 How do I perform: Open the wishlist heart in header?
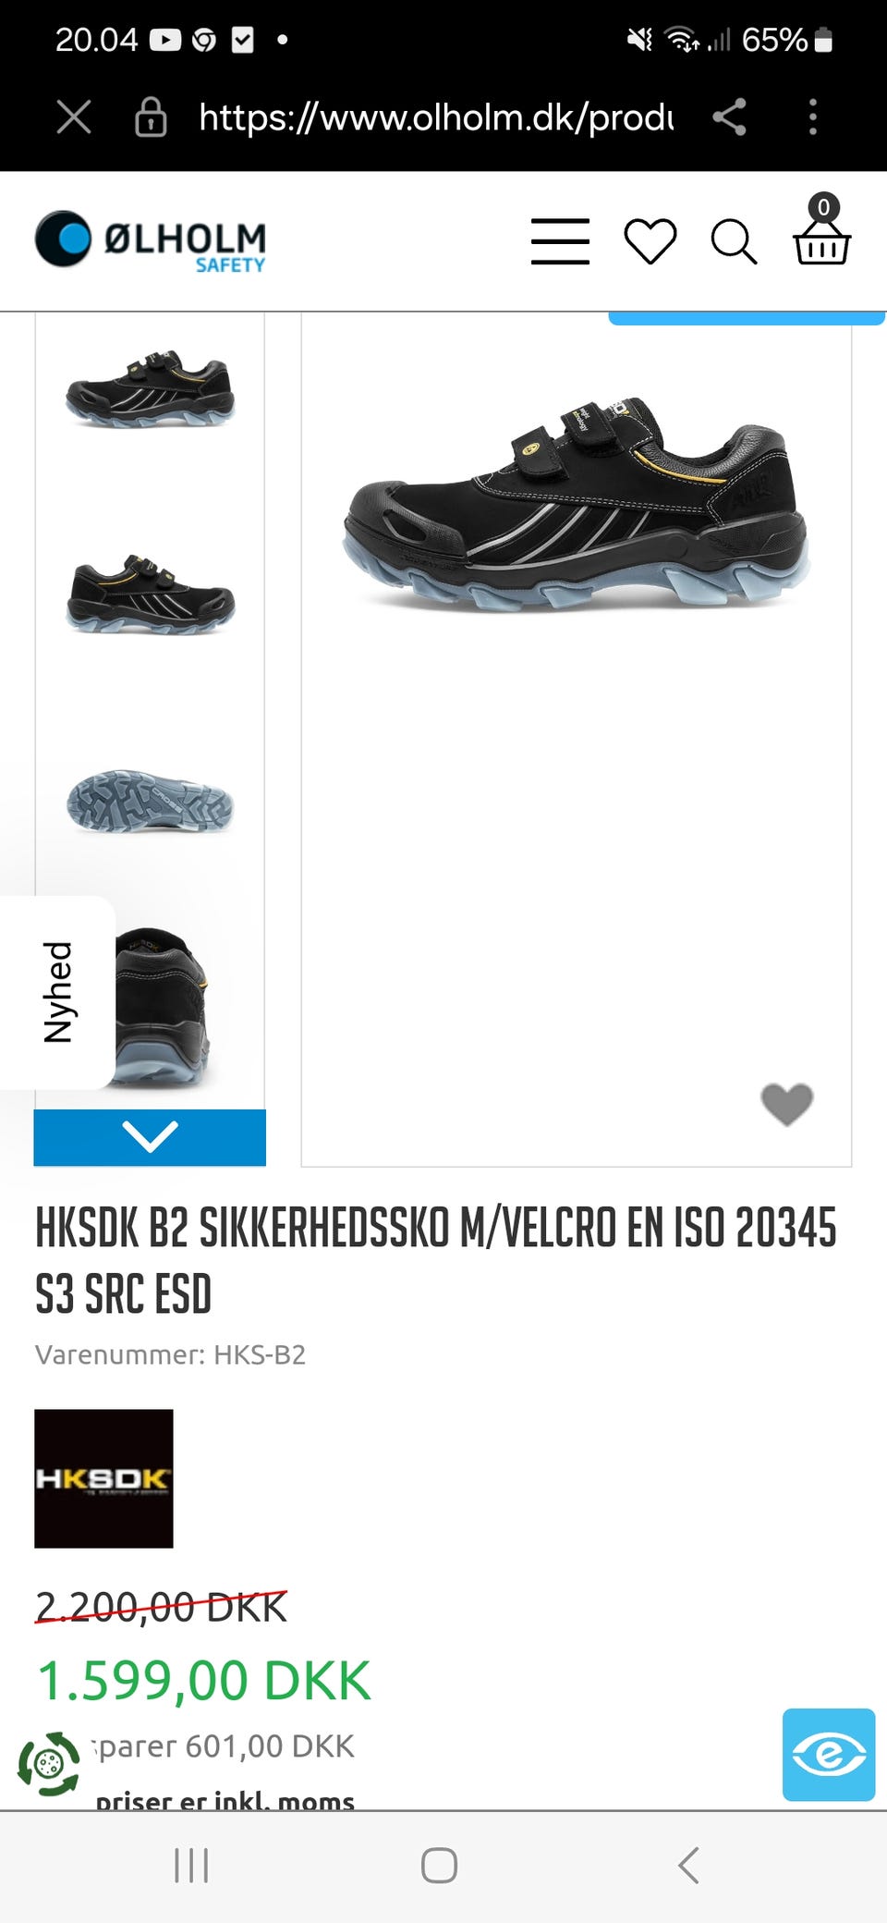[650, 241]
